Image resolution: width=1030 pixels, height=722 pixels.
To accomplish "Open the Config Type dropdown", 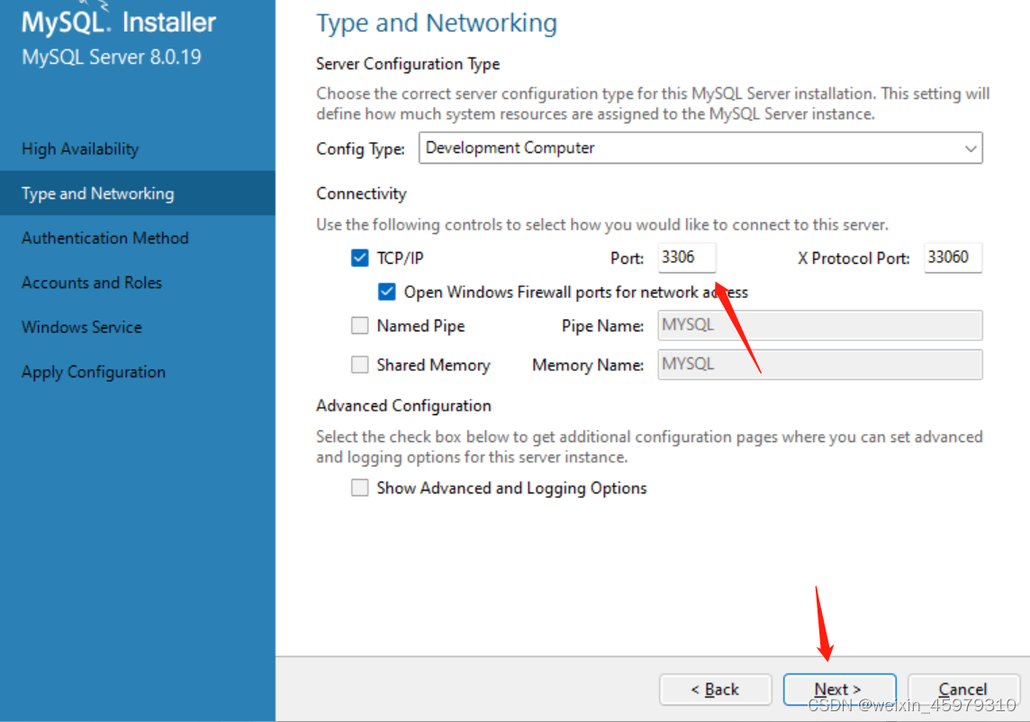I will pos(700,148).
